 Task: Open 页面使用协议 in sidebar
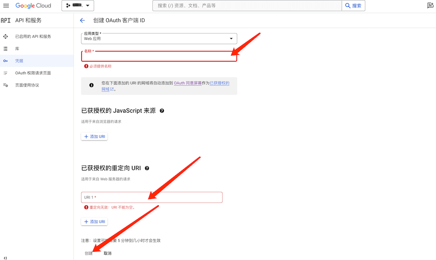pyautogui.click(x=27, y=85)
